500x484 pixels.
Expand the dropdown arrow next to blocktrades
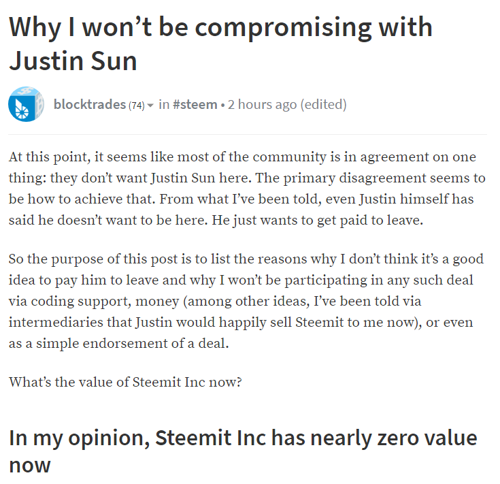150,105
